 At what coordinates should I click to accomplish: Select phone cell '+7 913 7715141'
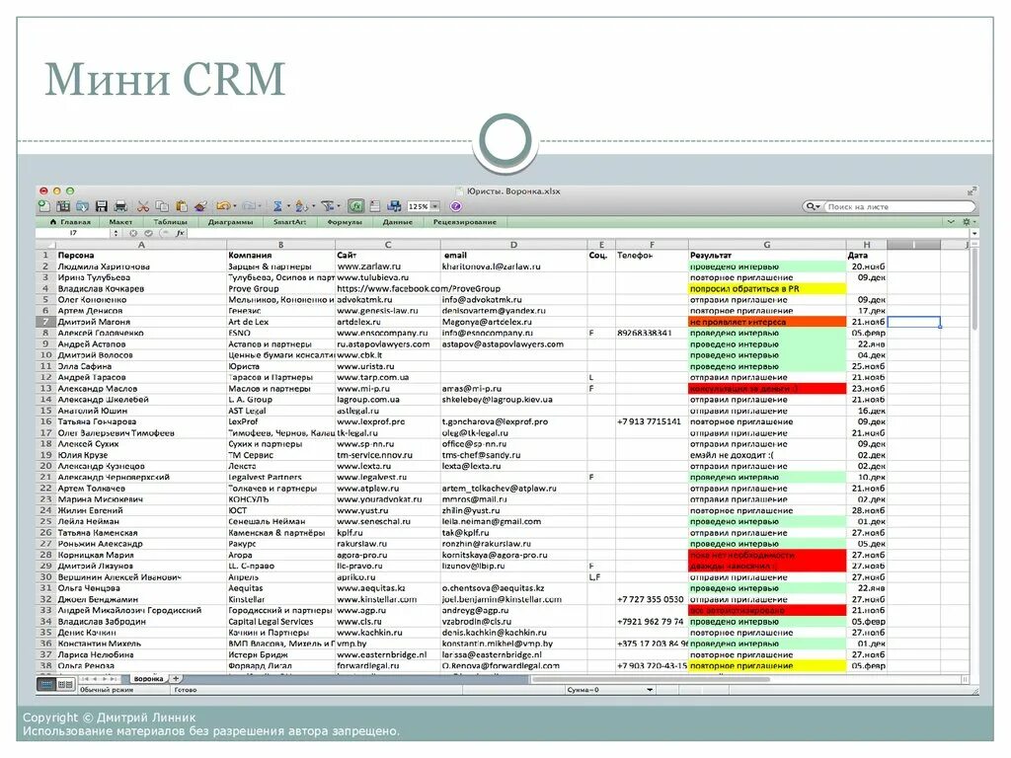(652, 421)
